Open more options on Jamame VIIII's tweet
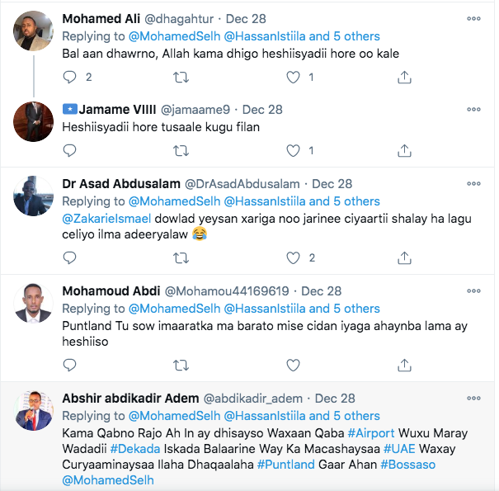This screenshot has height=491, width=499. coord(473,109)
